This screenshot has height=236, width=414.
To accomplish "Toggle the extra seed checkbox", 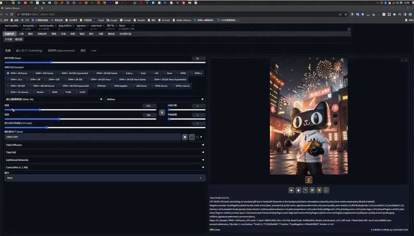I will pos(197,137).
